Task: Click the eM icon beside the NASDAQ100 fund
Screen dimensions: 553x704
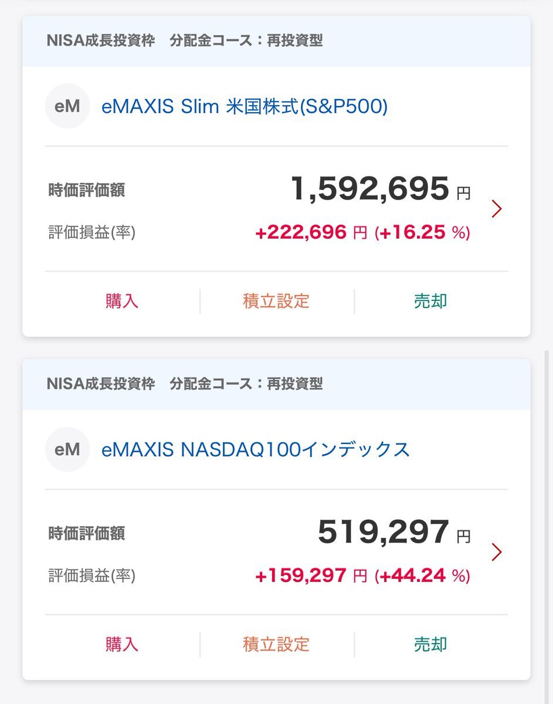Action: (67, 449)
